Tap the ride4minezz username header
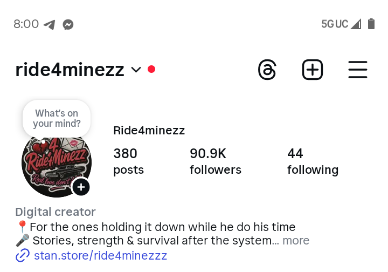The height and width of the screenshot is (272, 388). [x=70, y=70]
